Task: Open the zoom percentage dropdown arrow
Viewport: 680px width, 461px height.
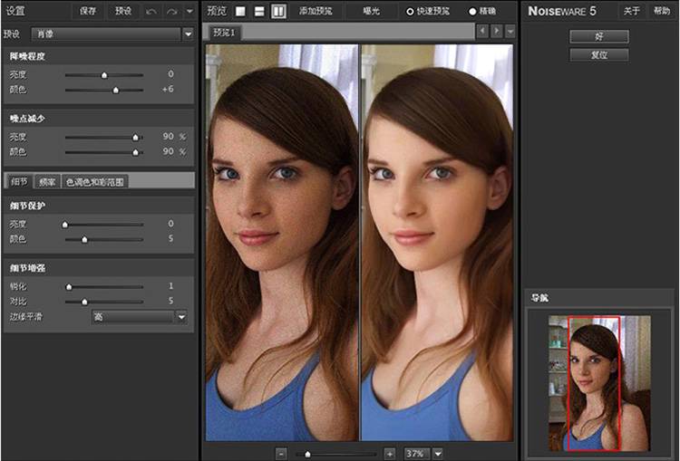Action: point(438,454)
